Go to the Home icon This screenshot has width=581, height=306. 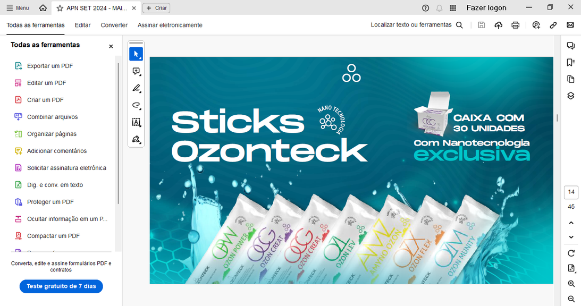coord(43,8)
